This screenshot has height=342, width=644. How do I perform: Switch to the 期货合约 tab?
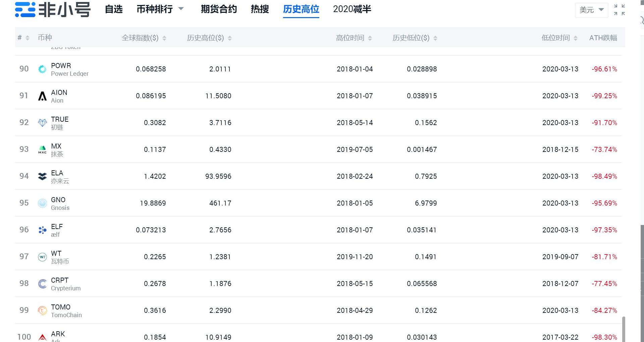(x=219, y=9)
